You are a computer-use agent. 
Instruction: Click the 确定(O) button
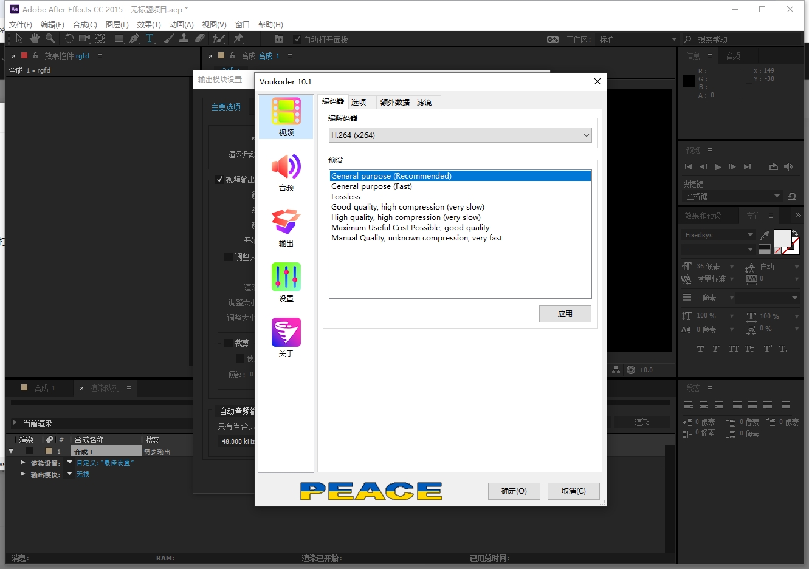pyautogui.click(x=514, y=491)
